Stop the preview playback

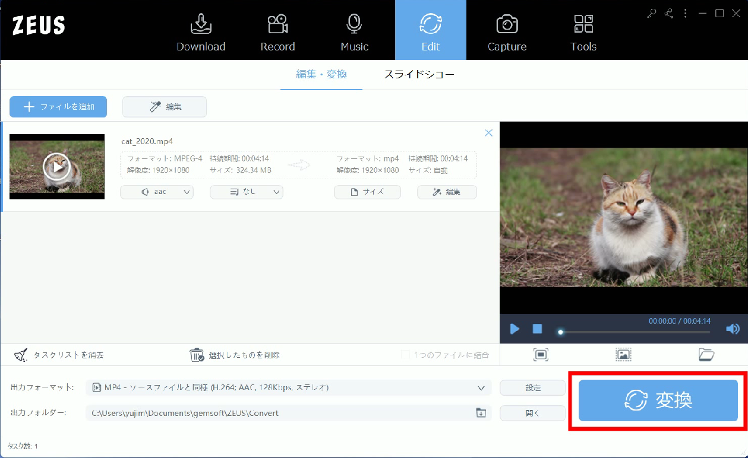click(x=537, y=329)
